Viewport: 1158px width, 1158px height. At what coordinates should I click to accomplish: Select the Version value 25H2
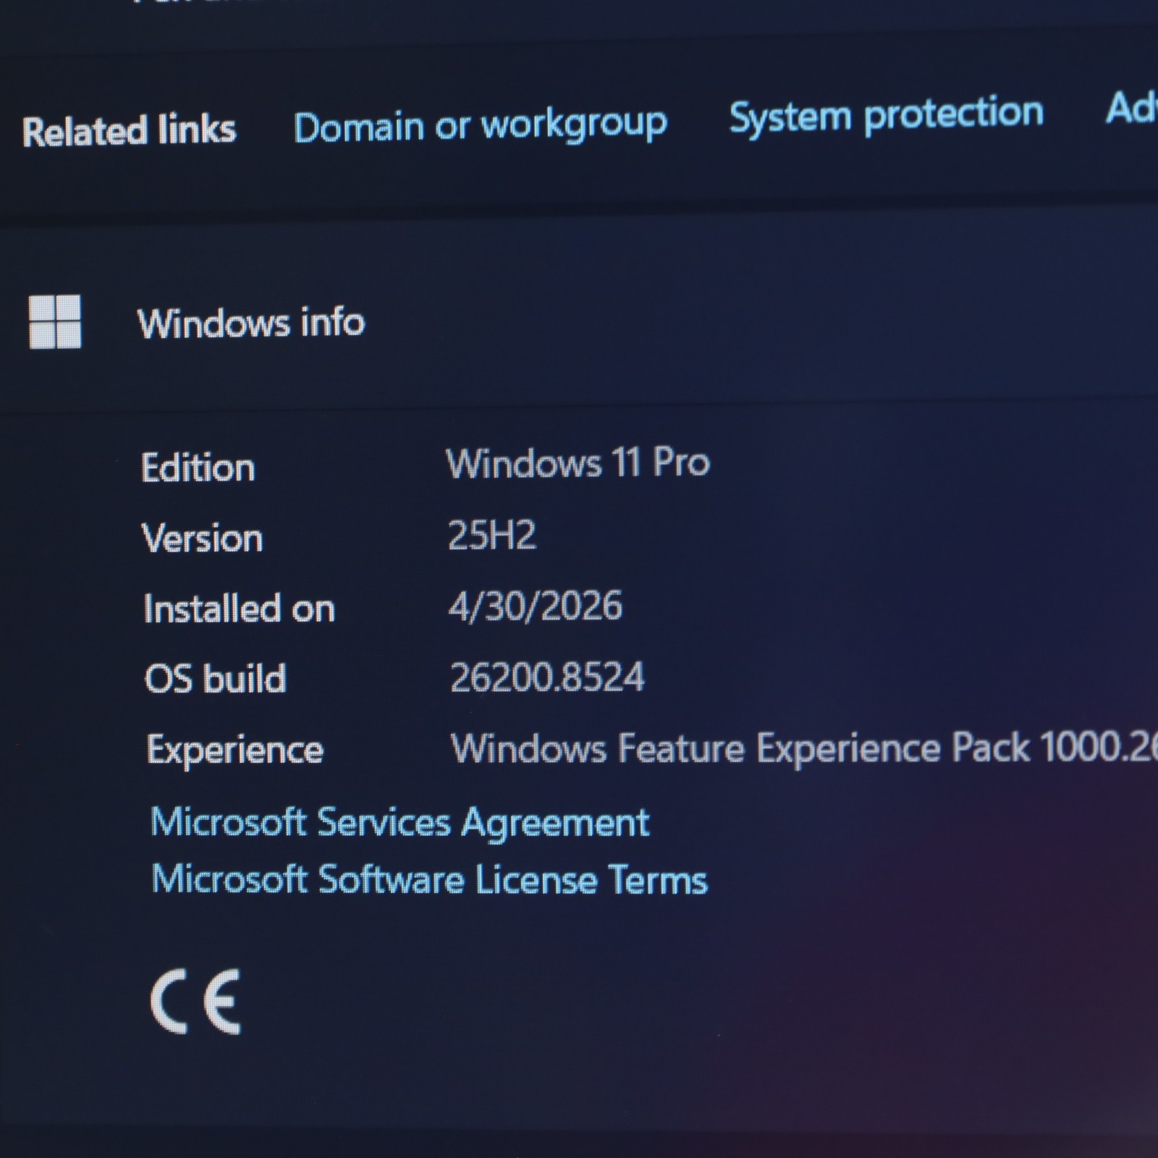[x=492, y=536]
